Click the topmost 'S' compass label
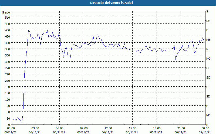The height and width of the screenshot is (135, 216). point(207,11)
